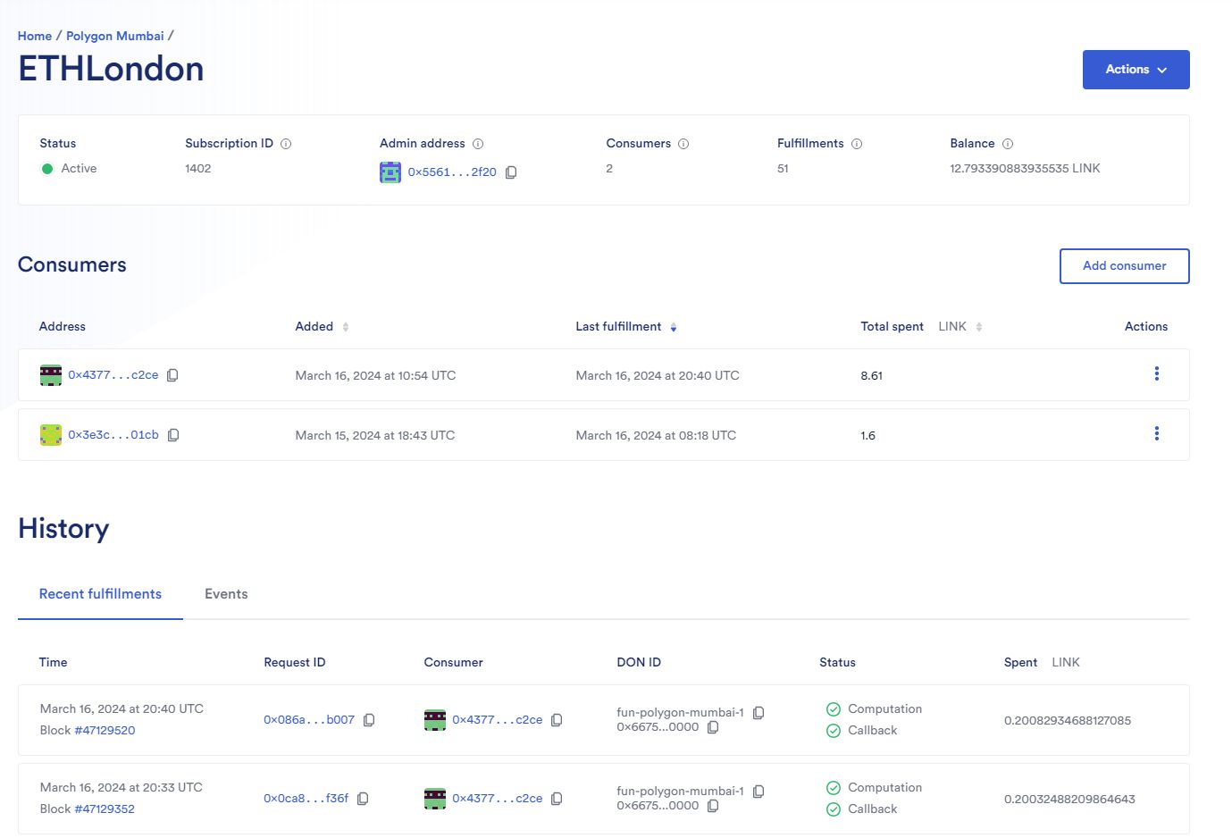The width and height of the screenshot is (1232, 838).
Task: Open Polygon Mumbai breadcrumb link
Action: click(115, 36)
